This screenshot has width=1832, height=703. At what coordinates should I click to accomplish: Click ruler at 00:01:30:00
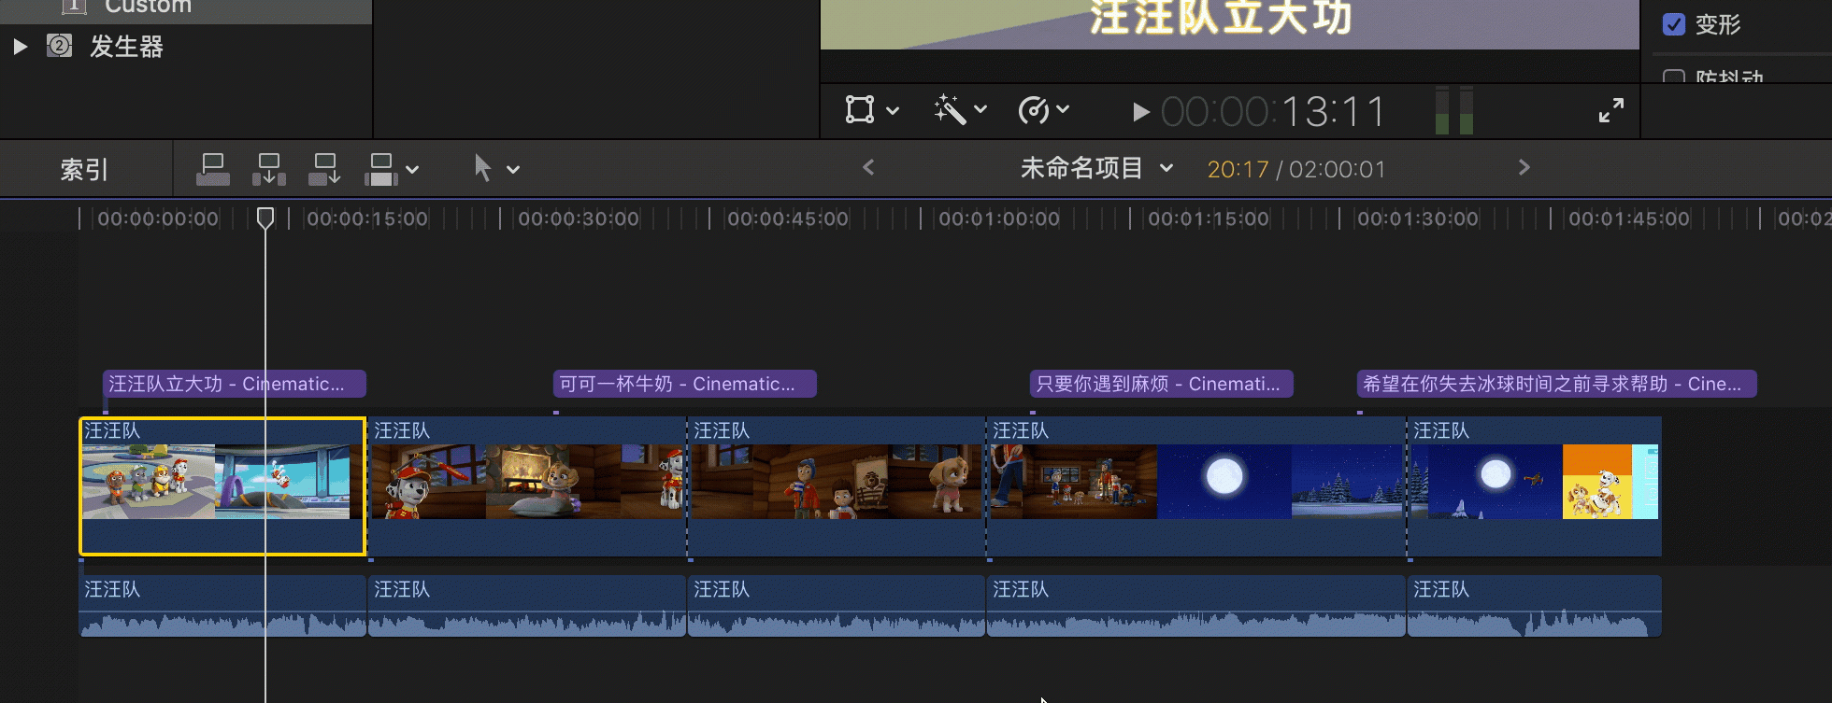(x=1418, y=219)
